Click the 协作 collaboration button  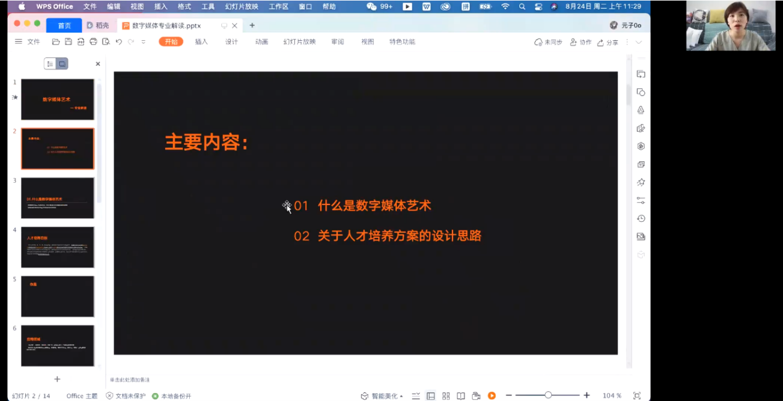(x=581, y=42)
